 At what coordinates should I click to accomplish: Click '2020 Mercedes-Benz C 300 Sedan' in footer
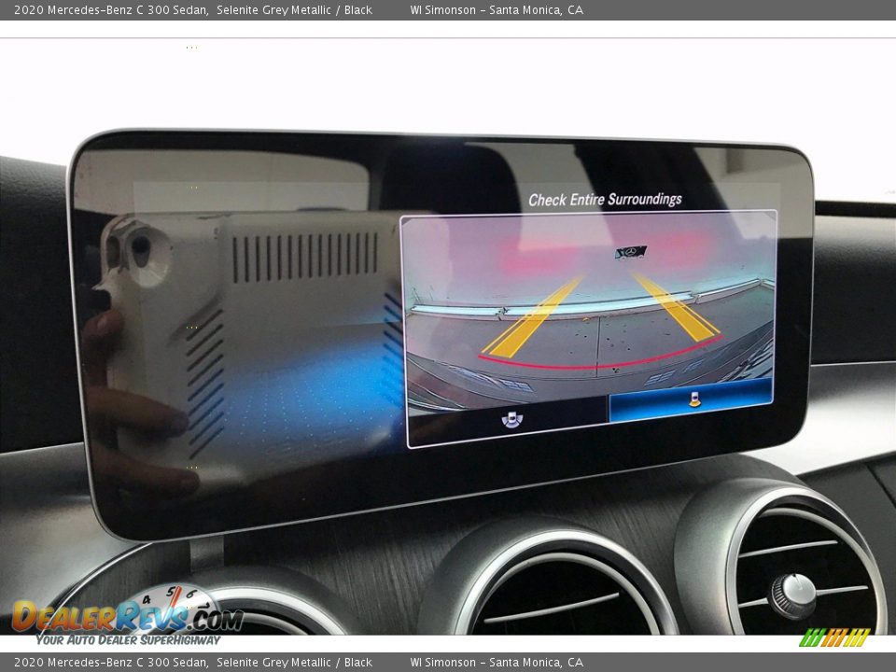click(110, 663)
